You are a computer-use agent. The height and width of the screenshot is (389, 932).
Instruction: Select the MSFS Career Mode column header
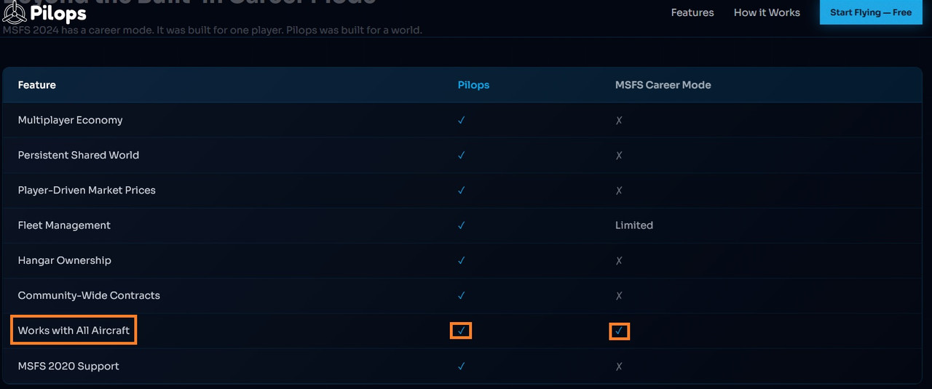coord(663,85)
